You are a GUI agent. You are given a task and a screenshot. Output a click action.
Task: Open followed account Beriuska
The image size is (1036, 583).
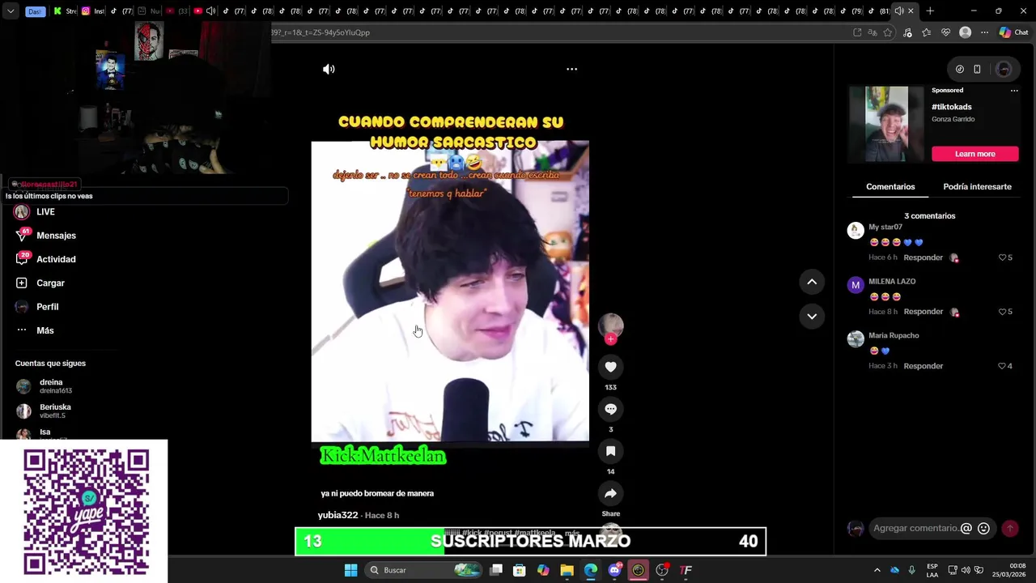[44, 411]
